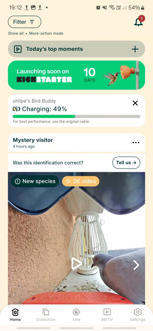Click the charging progress bar
153x331 pixels.
coord(76,116)
